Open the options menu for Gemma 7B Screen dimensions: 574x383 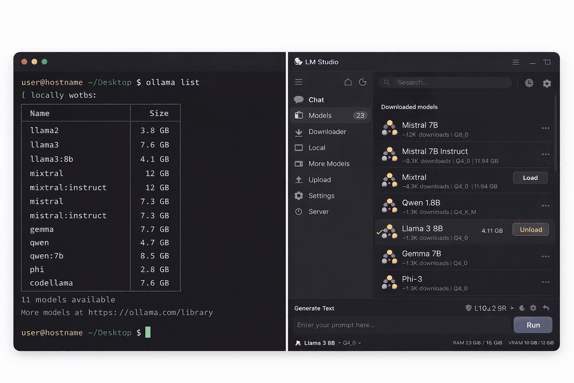(x=546, y=257)
